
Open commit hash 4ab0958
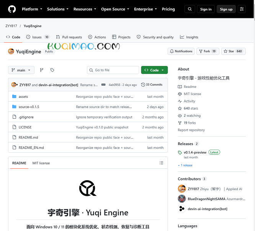point(114,85)
